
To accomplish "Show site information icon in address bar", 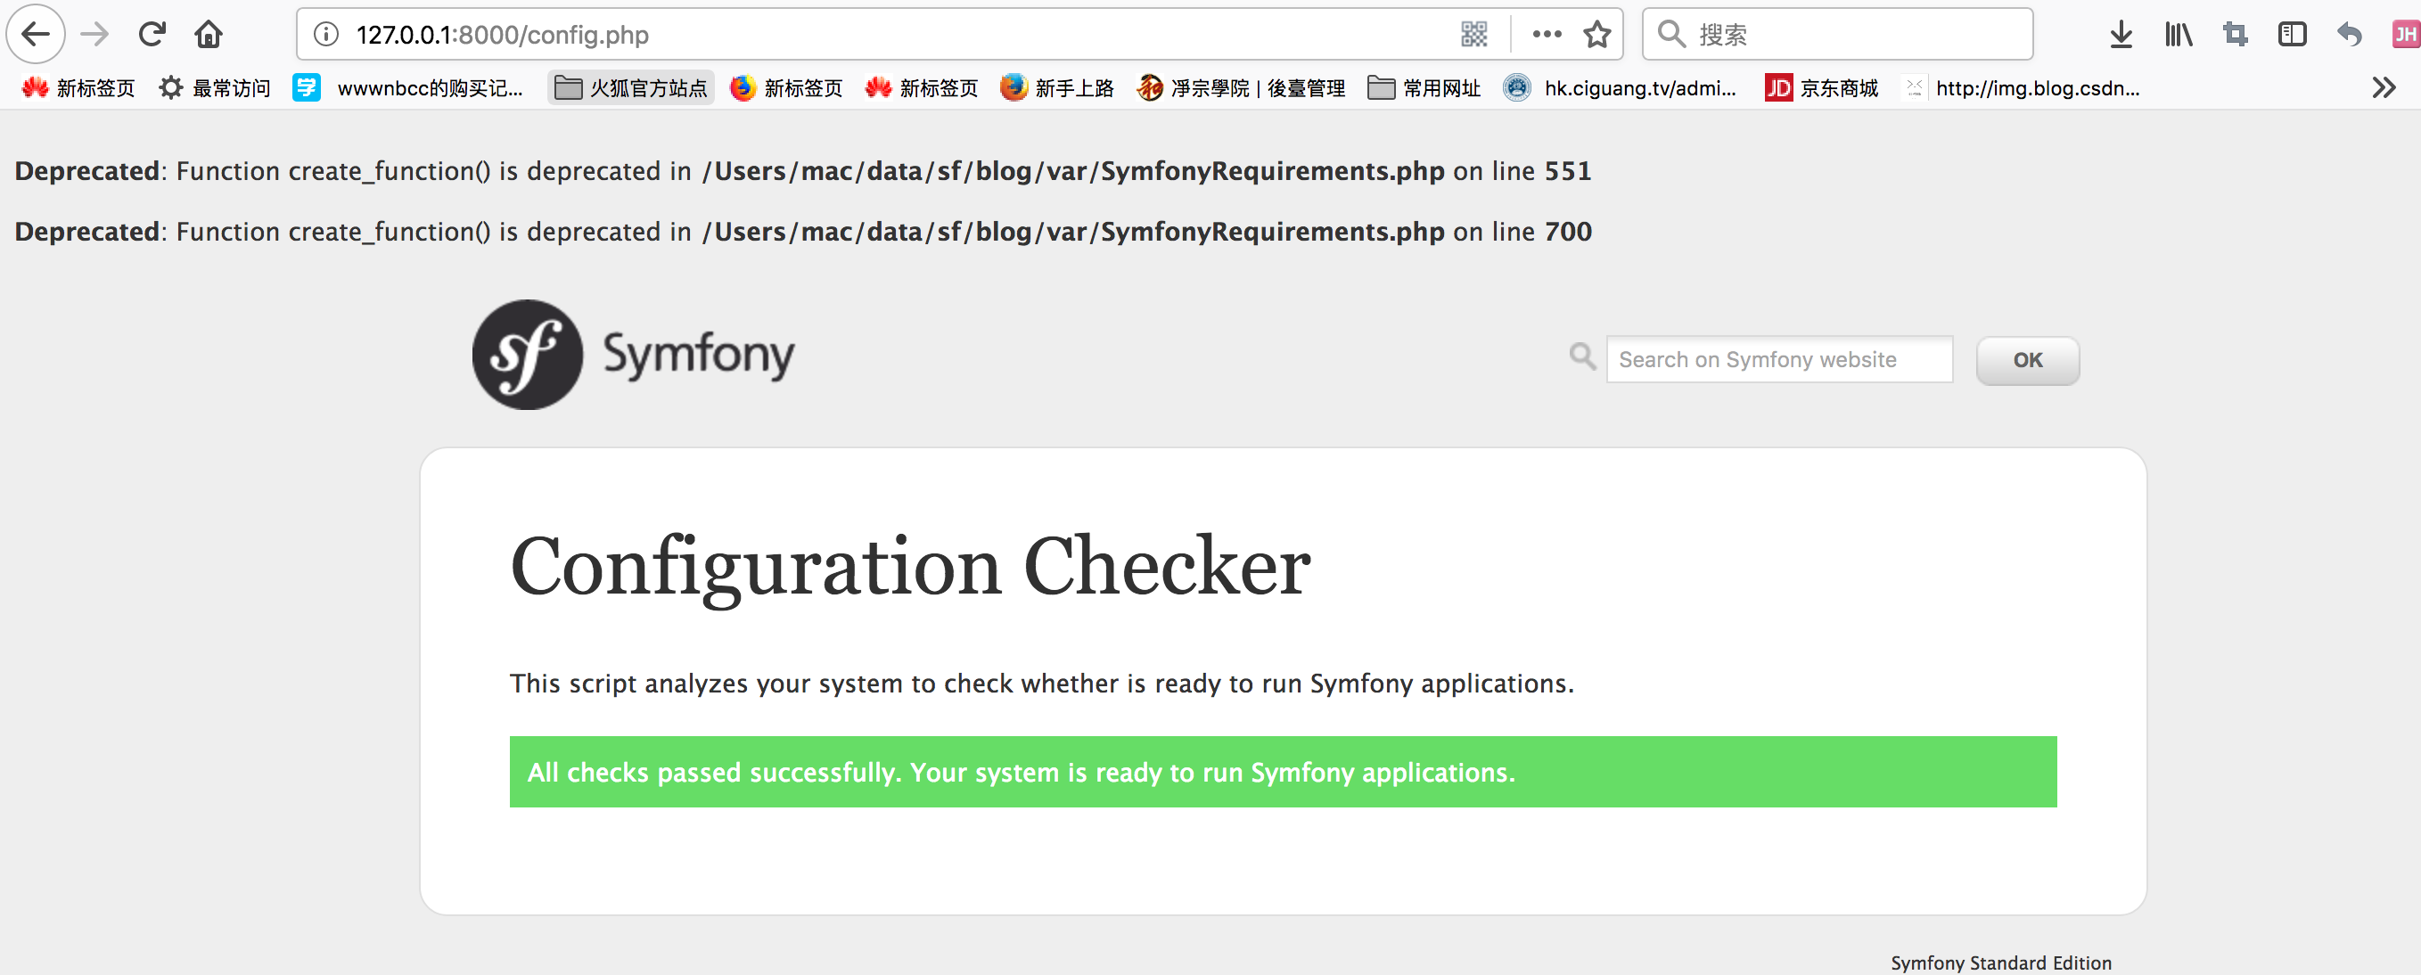I will (x=326, y=35).
